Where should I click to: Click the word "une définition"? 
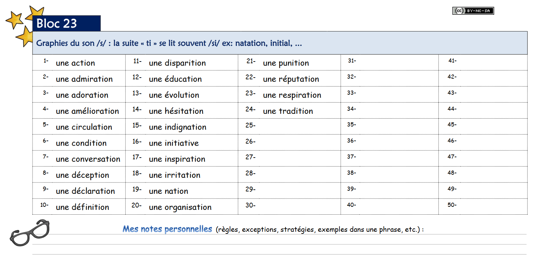click(82, 207)
